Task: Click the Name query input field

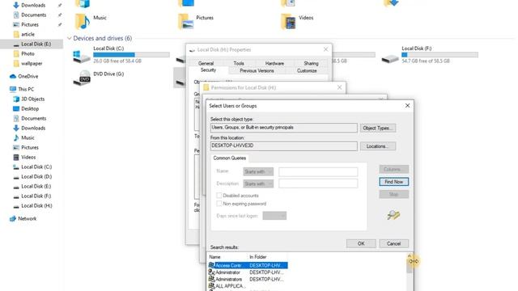Action: pos(318,171)
